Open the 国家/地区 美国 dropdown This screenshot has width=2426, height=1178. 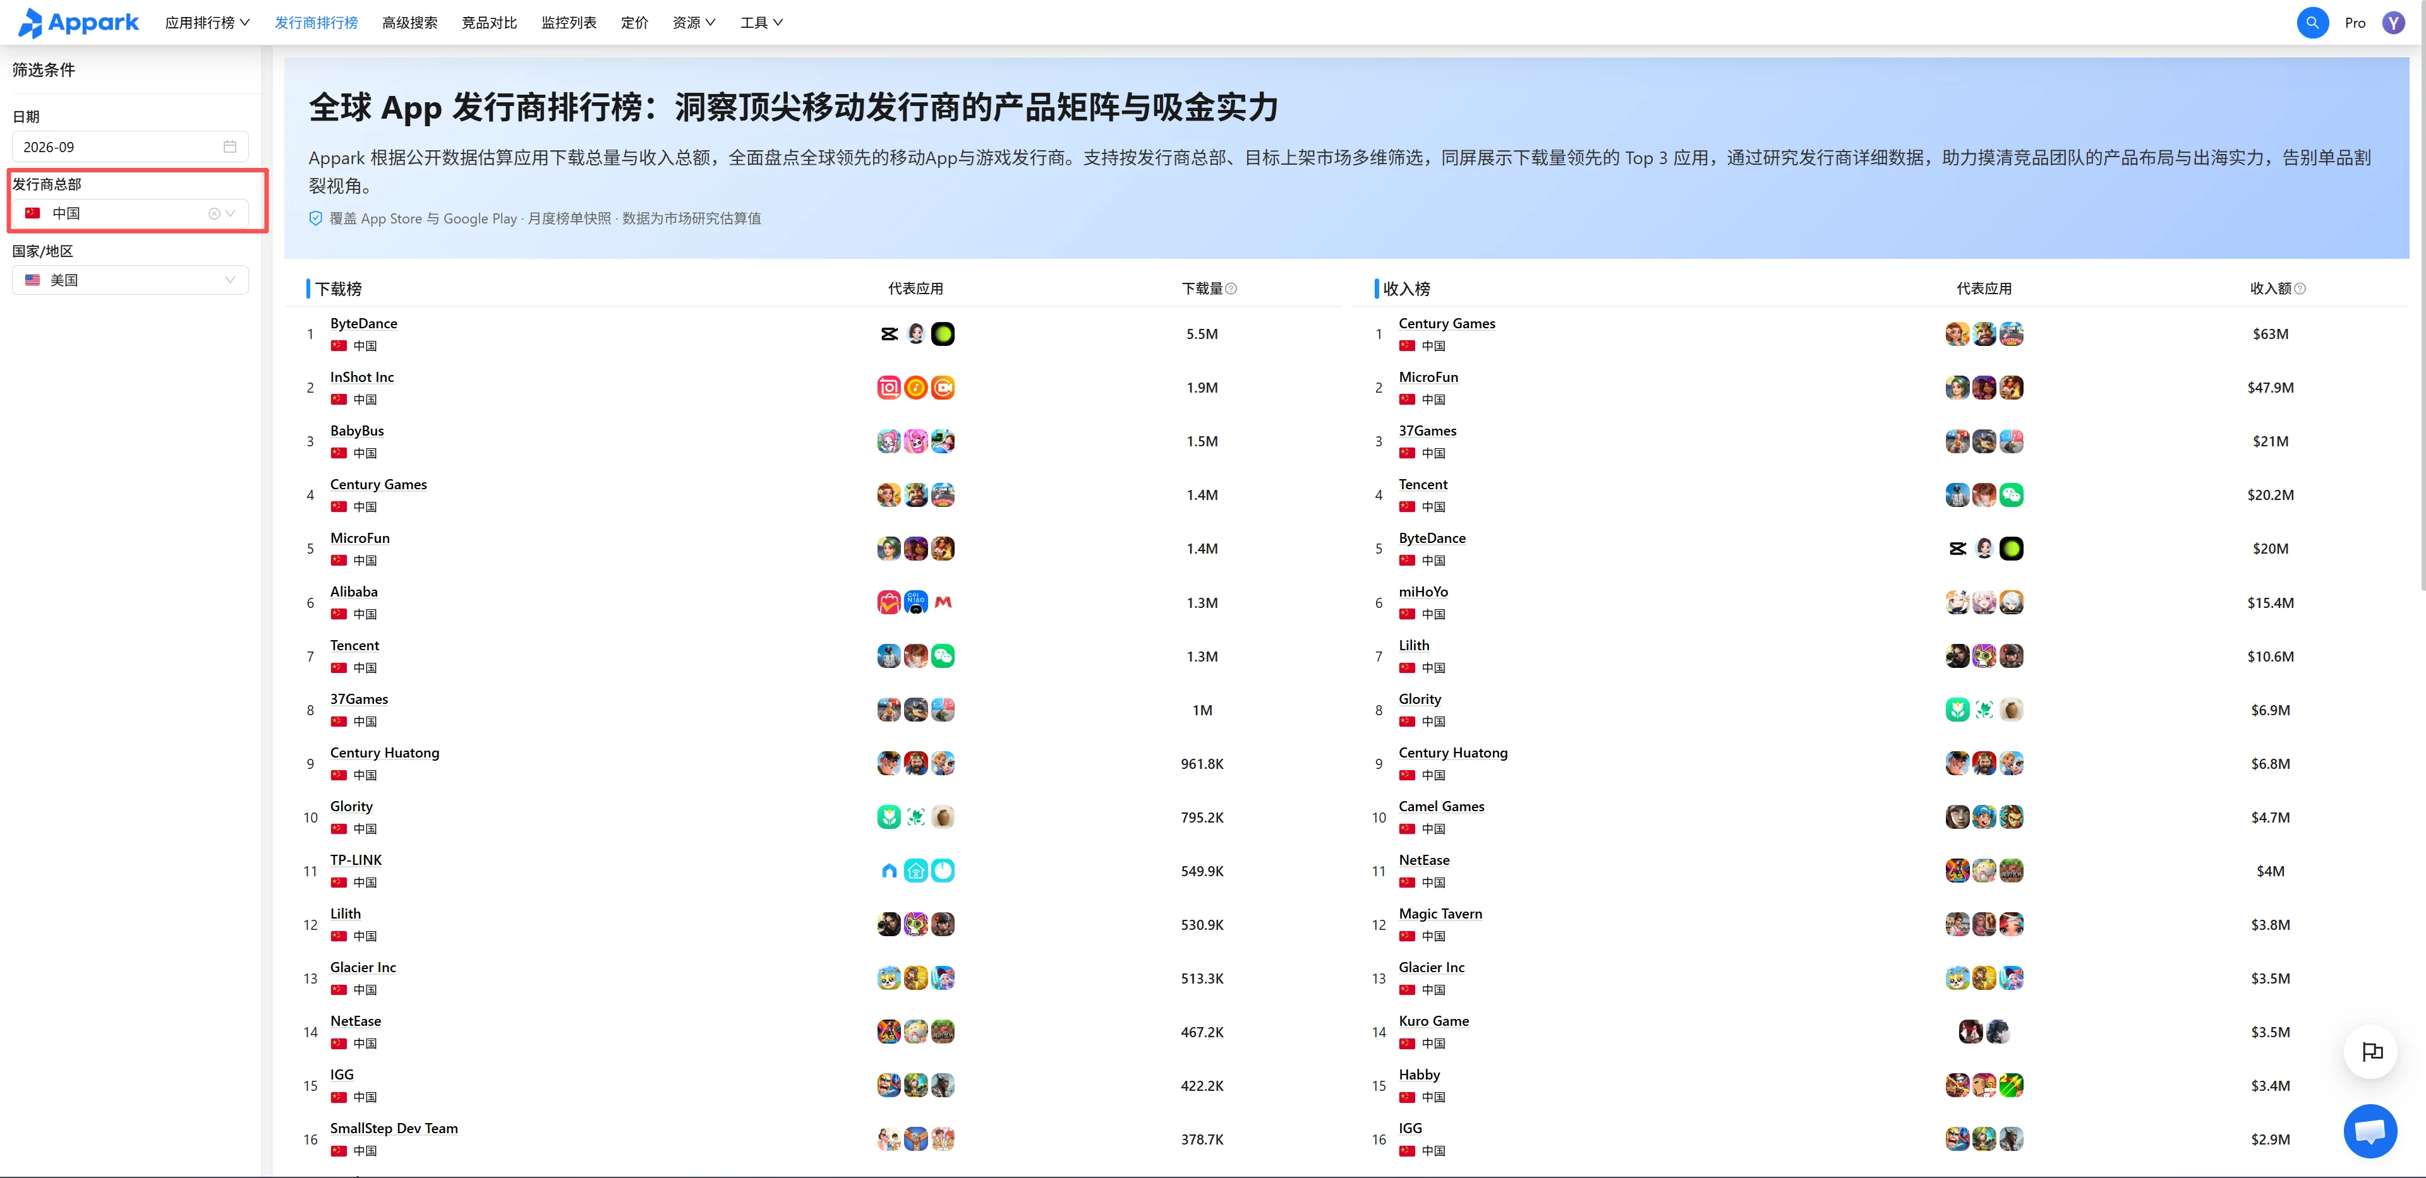(x=130, y=280)
